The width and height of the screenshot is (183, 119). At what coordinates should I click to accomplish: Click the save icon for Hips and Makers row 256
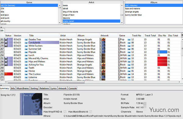tap(6, 61)
